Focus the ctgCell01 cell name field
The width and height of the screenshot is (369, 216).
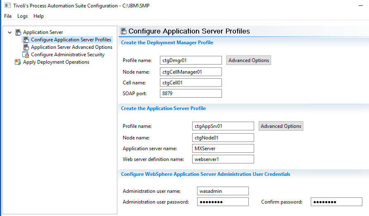click(x=191, y=83)
